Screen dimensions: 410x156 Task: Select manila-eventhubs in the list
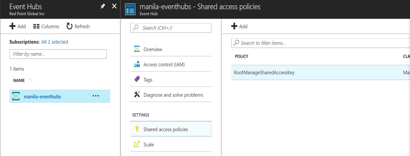click(42, 97)
